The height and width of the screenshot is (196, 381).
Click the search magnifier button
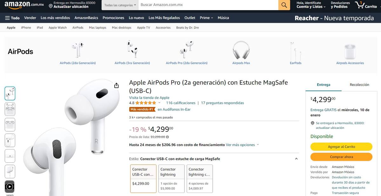point(284,5)
